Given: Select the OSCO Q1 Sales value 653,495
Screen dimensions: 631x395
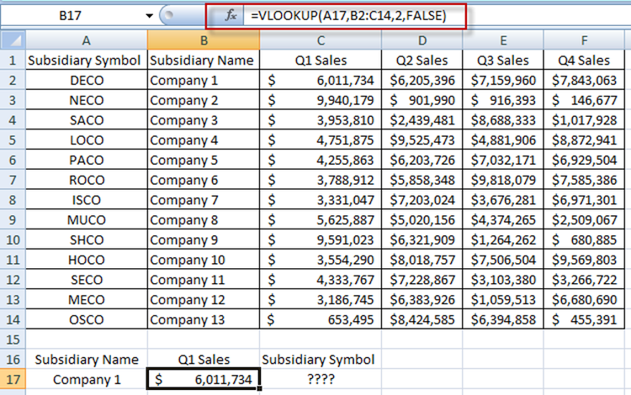Looking at the screenshot, I should point(321,319).
